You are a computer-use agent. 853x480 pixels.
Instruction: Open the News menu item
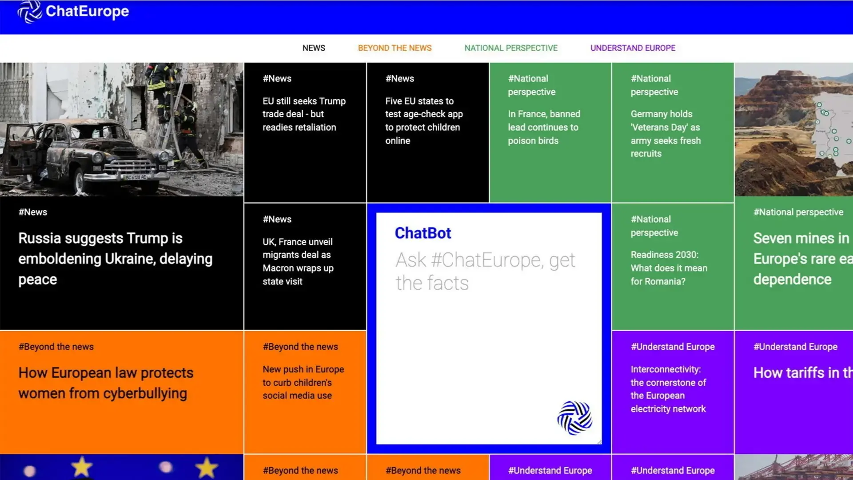(314, 48)
